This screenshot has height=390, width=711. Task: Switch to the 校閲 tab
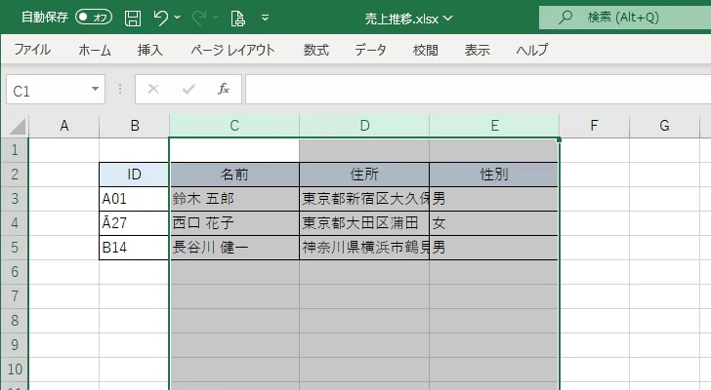426,50
